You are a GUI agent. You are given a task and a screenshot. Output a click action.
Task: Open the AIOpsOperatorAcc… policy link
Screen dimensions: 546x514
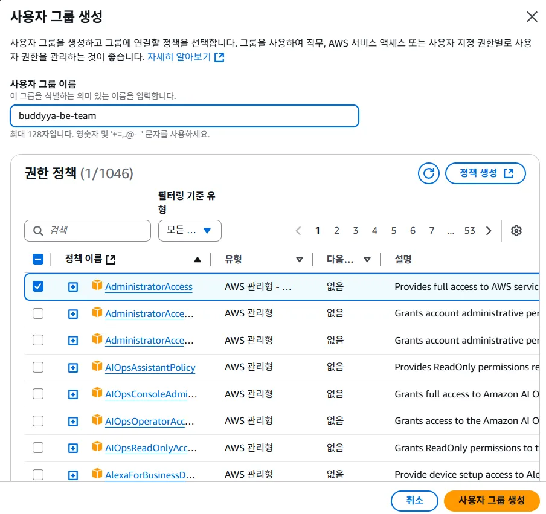tap(150, 421)
